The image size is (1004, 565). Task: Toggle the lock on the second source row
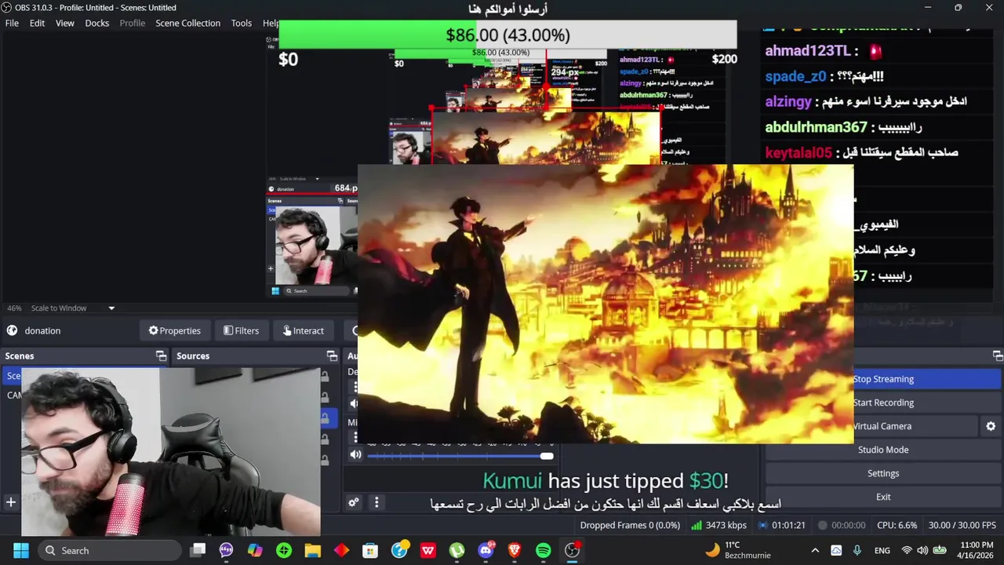coord(325,397)
